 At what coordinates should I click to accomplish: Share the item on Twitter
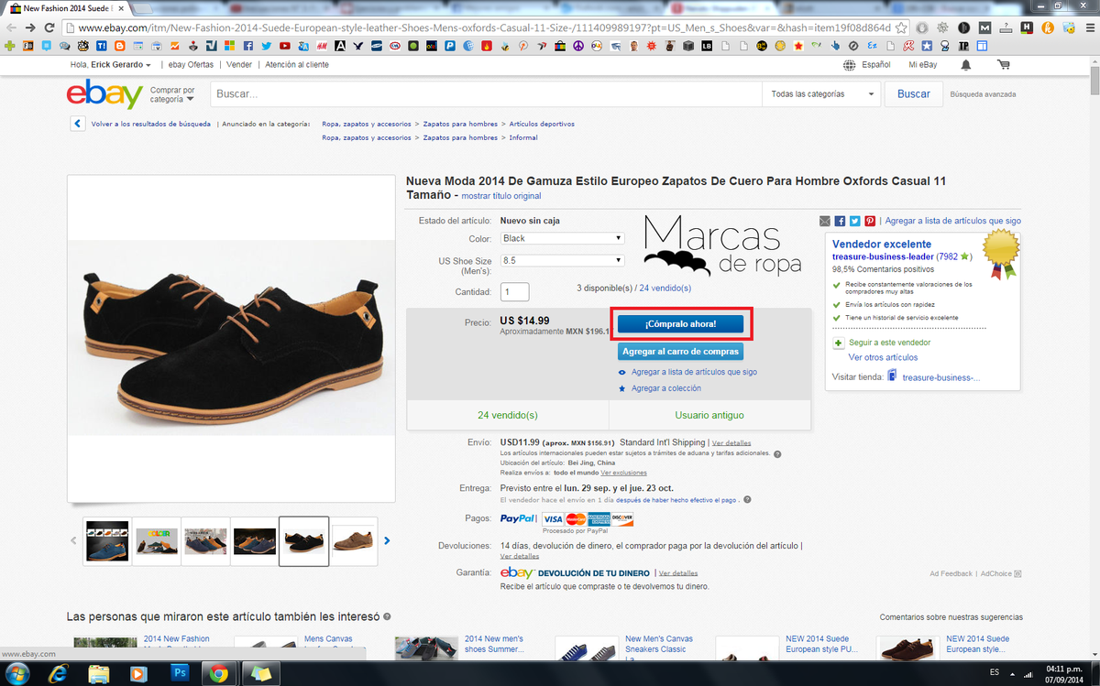[854, 221]
